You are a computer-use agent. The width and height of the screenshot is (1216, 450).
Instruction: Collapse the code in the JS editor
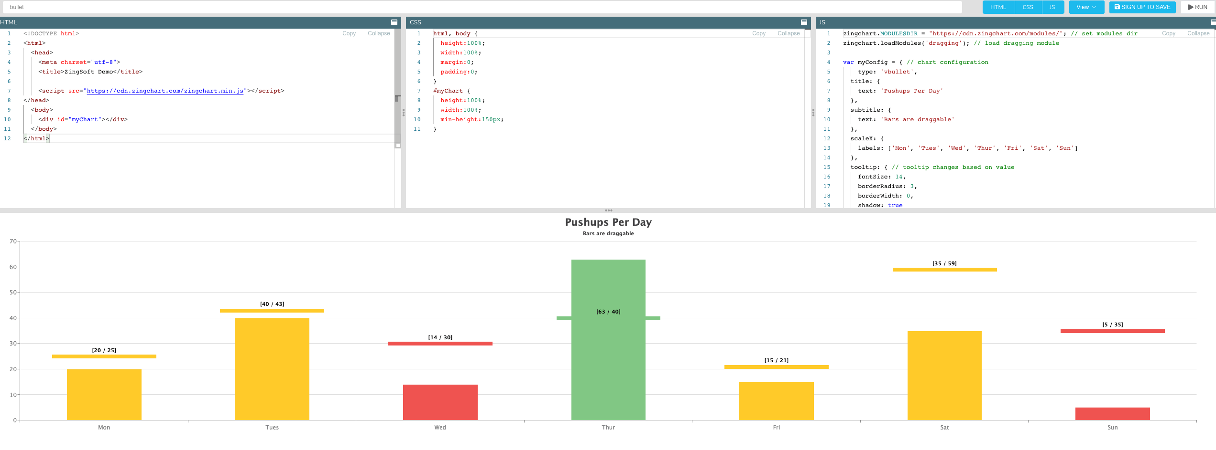[1198, 33]
